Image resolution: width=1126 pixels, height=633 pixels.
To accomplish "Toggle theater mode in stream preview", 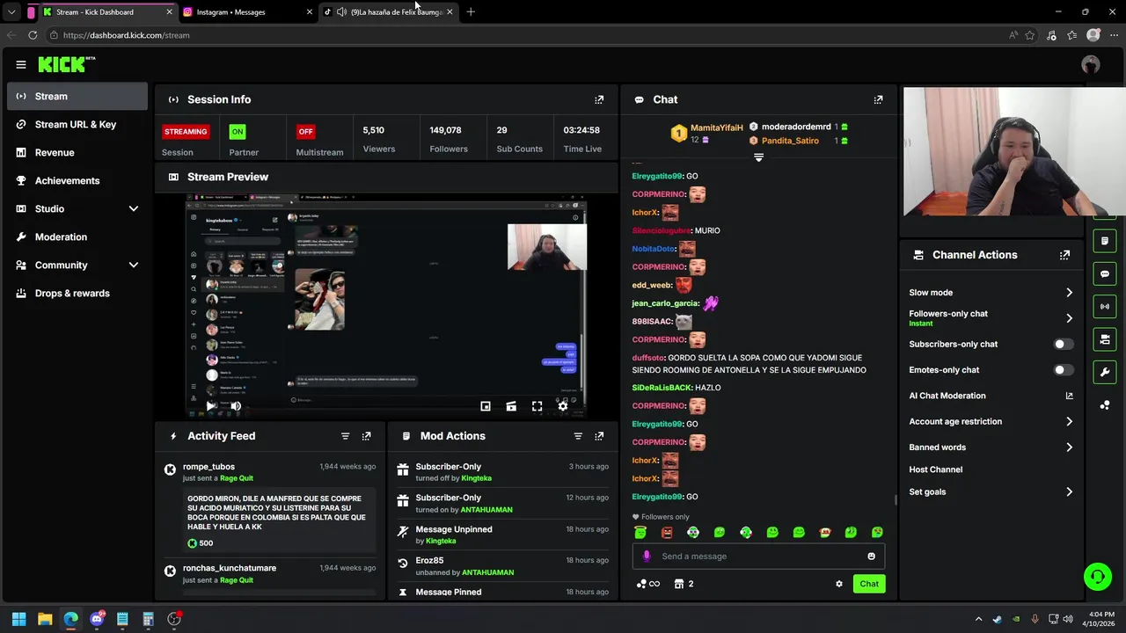I will 511,406.
